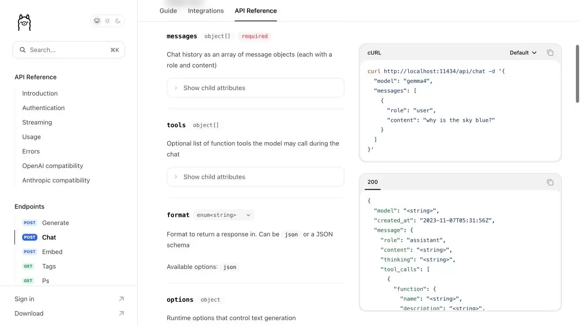Click the Download external arrow icon

pyautogui.click(x=121, y=313)
